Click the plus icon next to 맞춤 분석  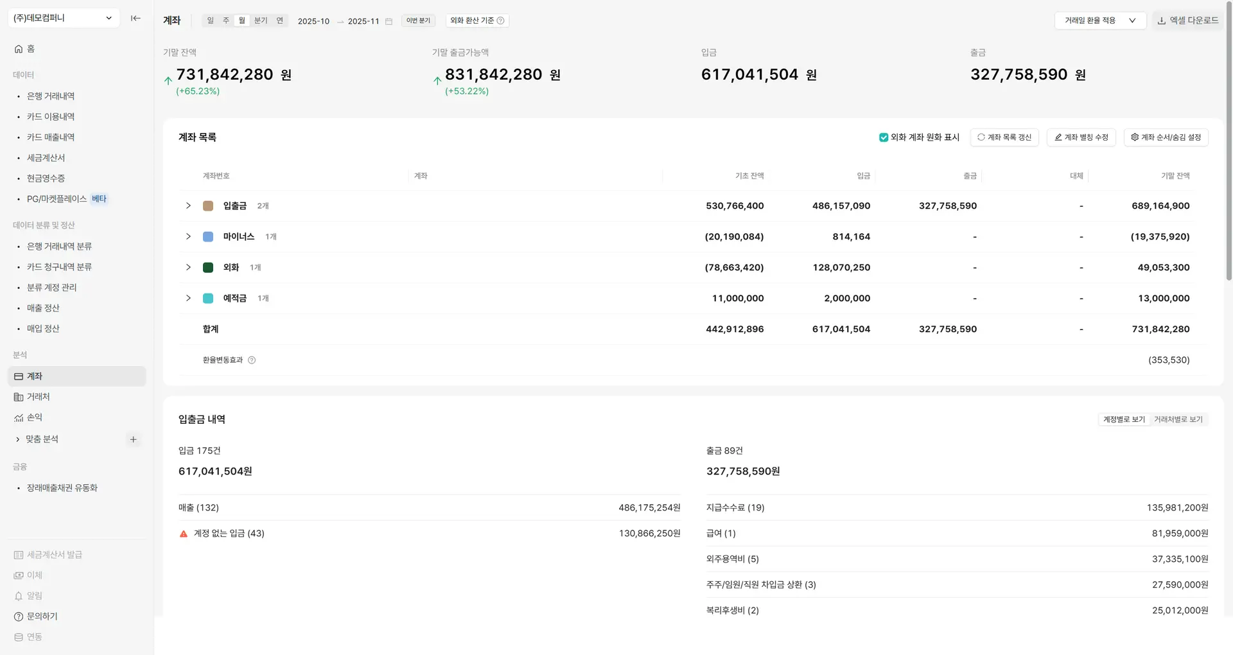tap(133, 439)
